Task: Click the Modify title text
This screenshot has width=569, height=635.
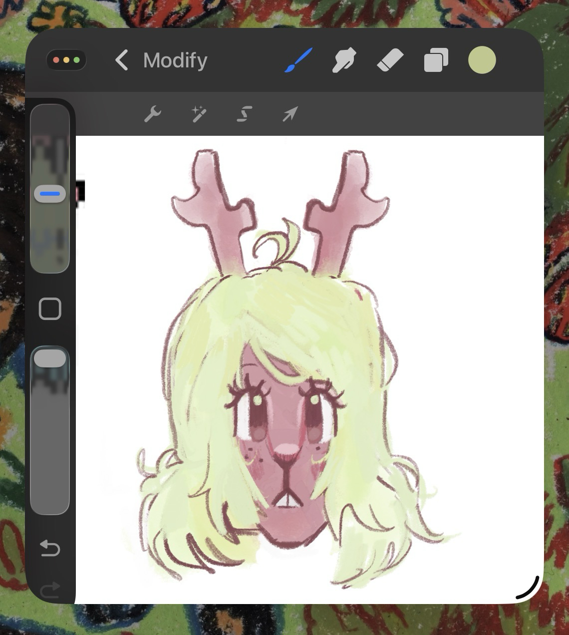Action: tap(175, 60)
